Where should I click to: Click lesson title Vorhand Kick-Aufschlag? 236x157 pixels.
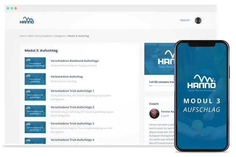point(67,77)
